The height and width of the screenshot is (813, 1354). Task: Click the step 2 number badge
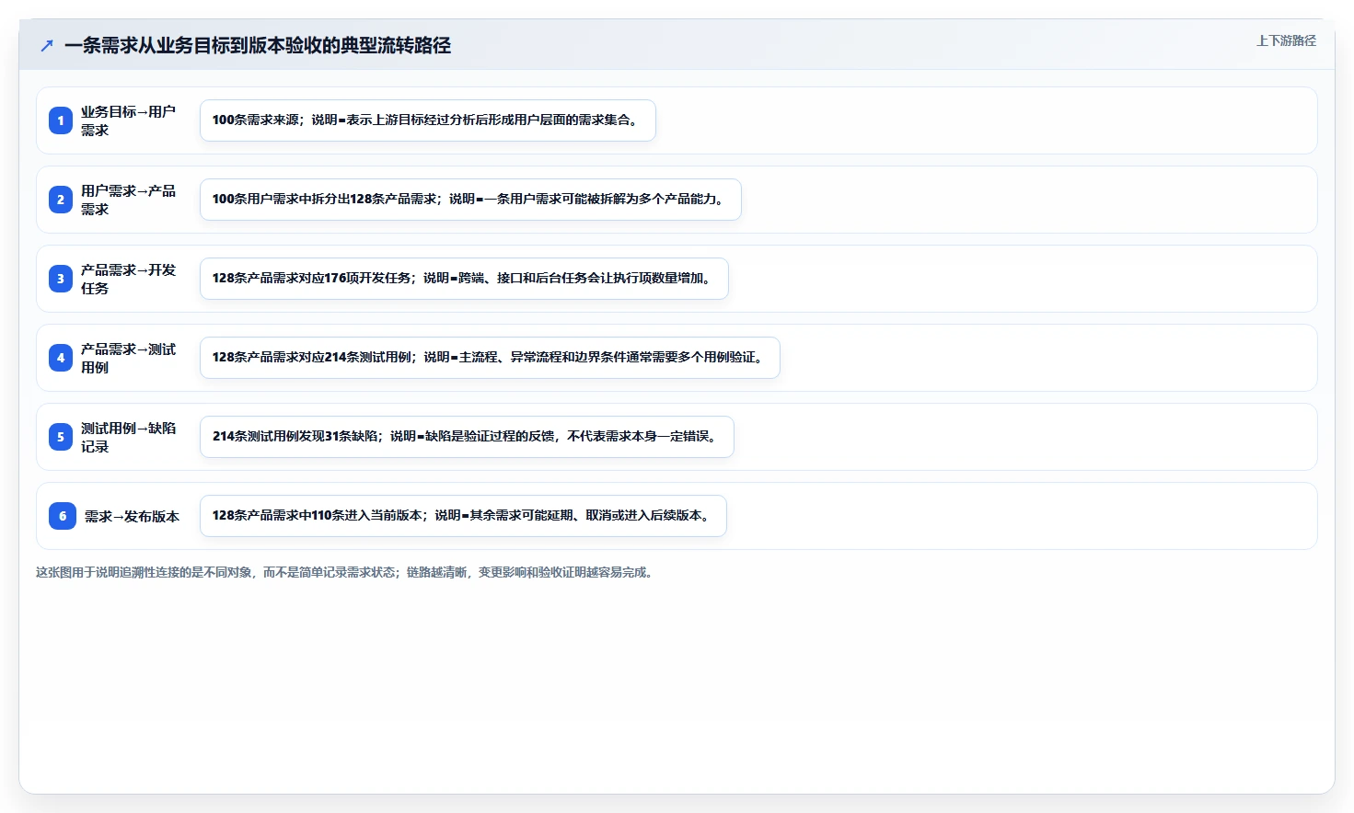click(61, 200)
